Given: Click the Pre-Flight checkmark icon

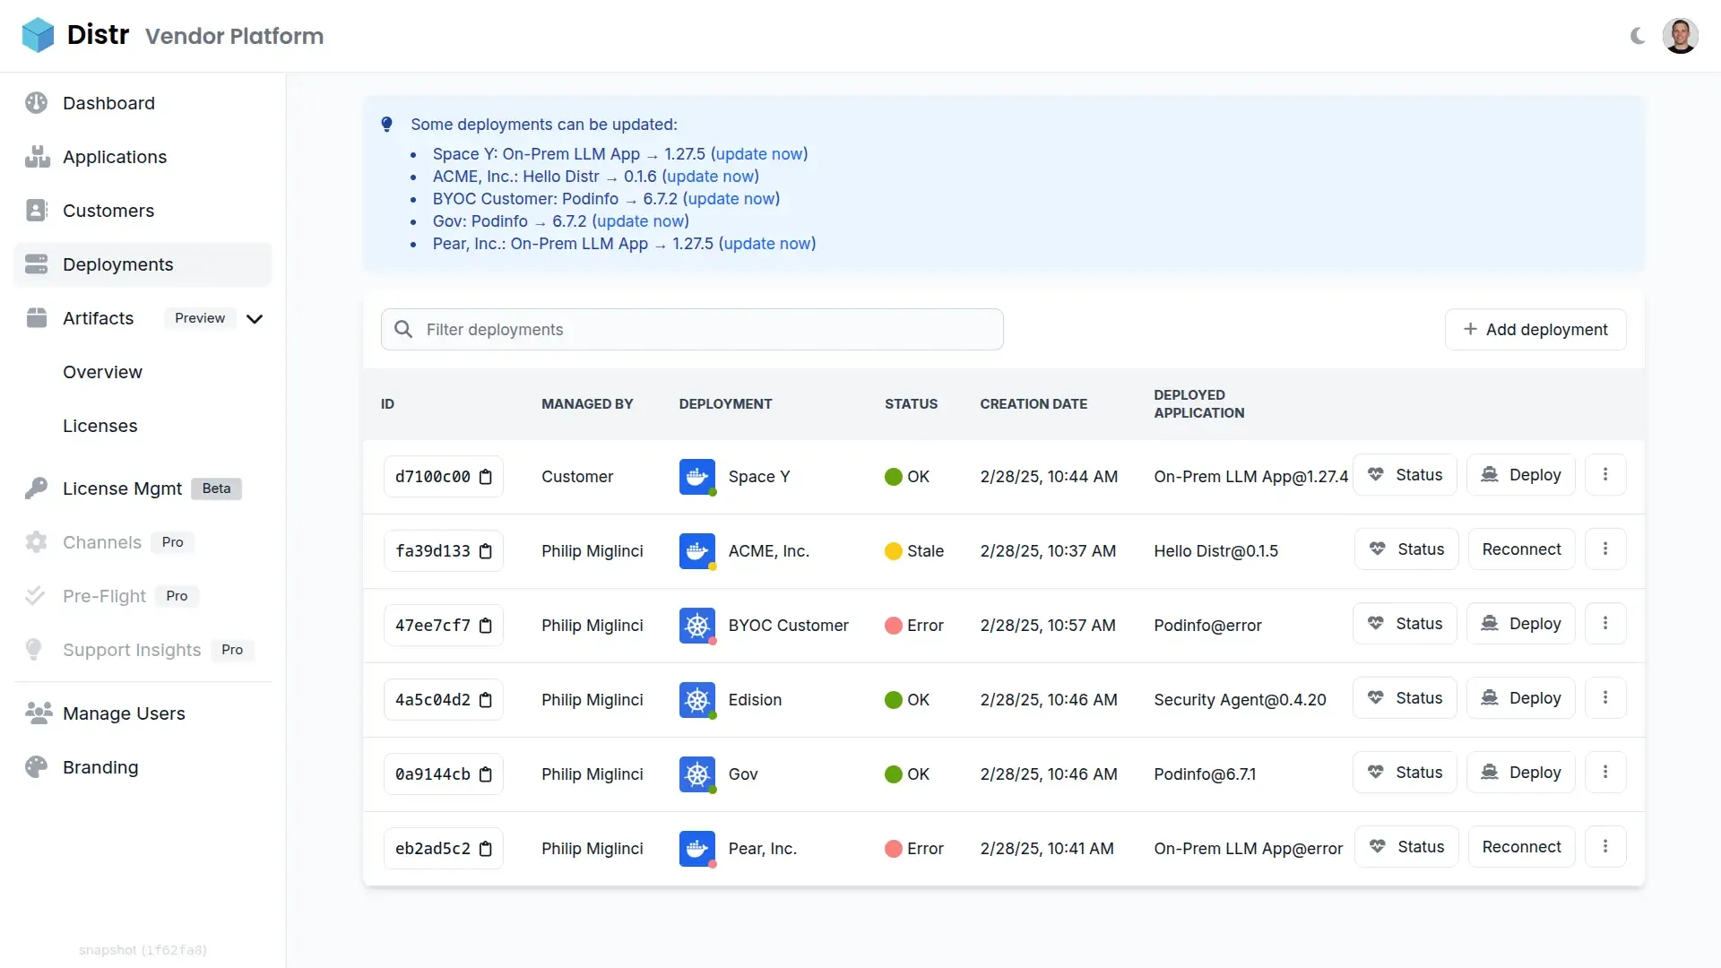Looking at the screenshot, I should point(36,595).
